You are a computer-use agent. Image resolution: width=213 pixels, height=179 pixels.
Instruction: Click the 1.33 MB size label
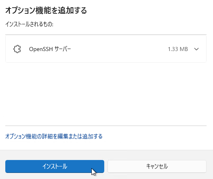(x=178, y=49)
